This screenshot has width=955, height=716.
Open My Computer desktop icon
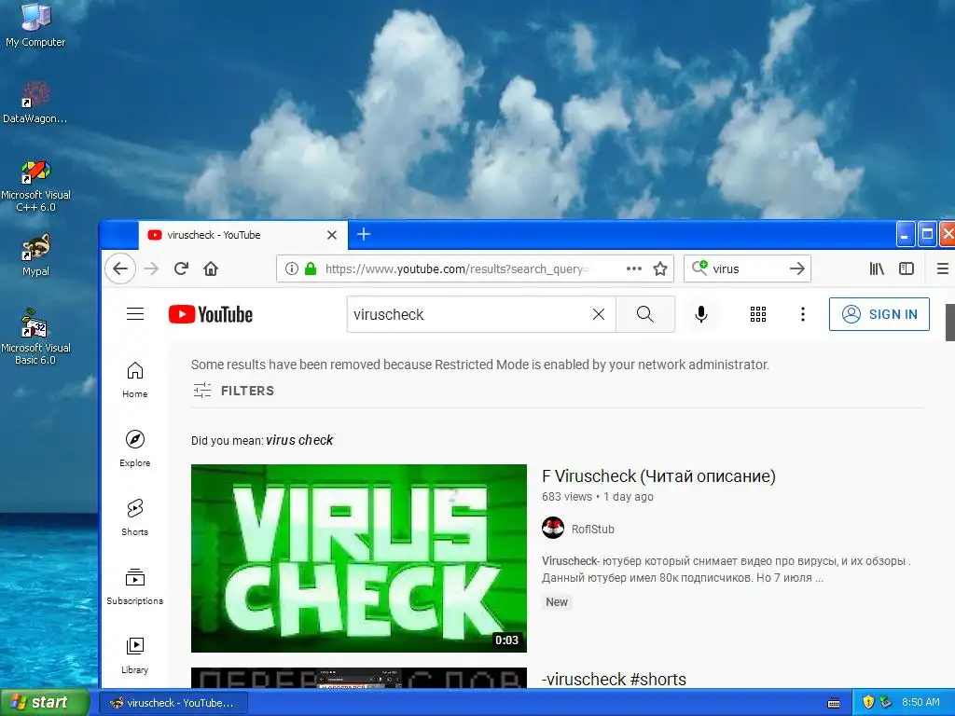pyautogui.click(x=35, y=24)
